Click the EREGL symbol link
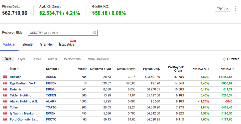This screenshot has width=241, height=124. pyautogui.click(x=51, y=89)
